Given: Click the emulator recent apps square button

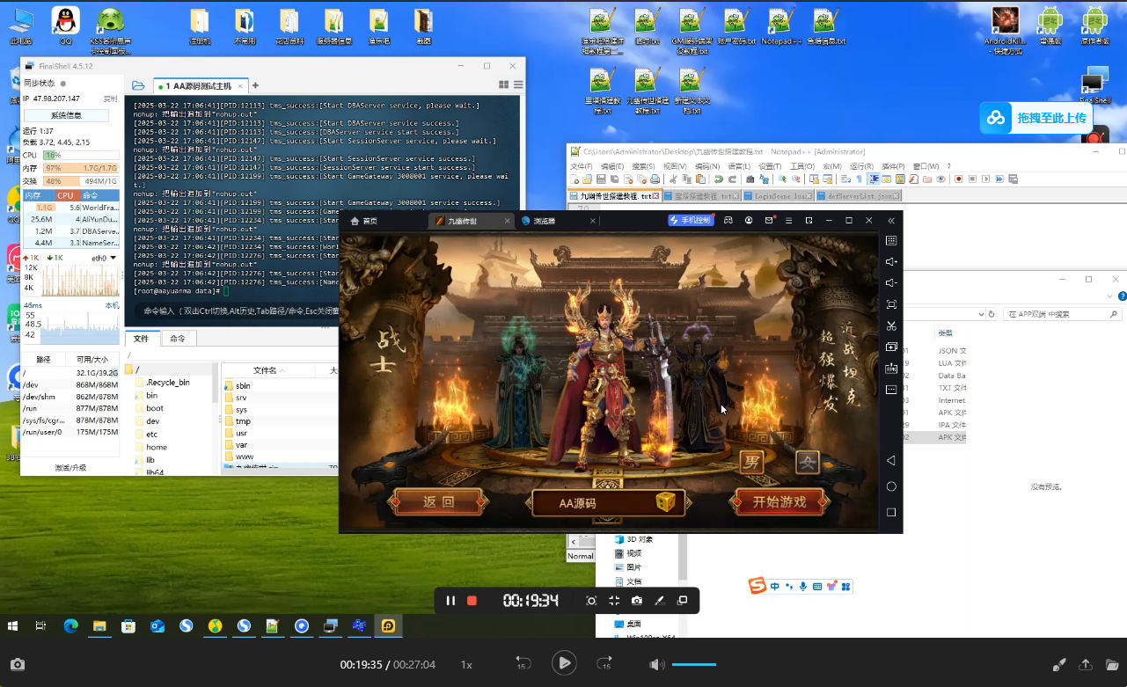Looking at the screenshot, I should click(891, 512).
